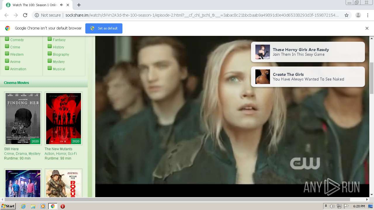Open the Musical genre link

(x=59, y=69)
